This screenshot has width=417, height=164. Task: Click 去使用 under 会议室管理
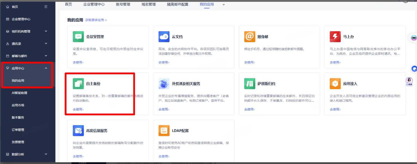(78, 62)
